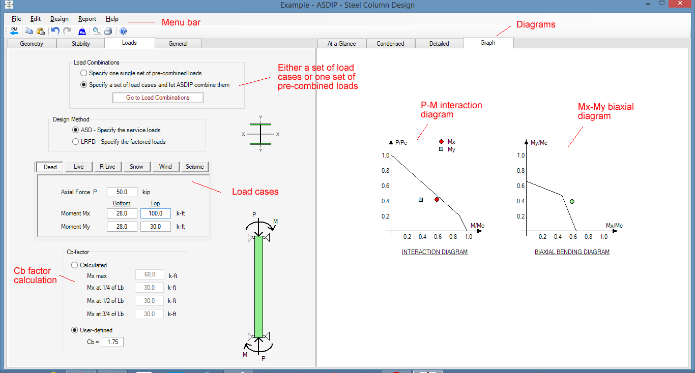695x373 pixels.
Task: Open the Help menu
Action: pos(112,19)
